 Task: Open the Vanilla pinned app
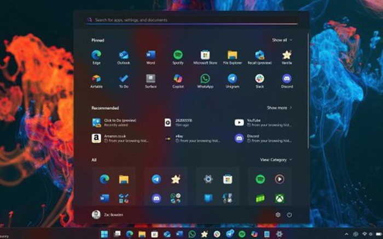(287, 57)
